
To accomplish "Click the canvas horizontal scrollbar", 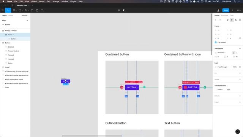I will [x=92, y=136].
